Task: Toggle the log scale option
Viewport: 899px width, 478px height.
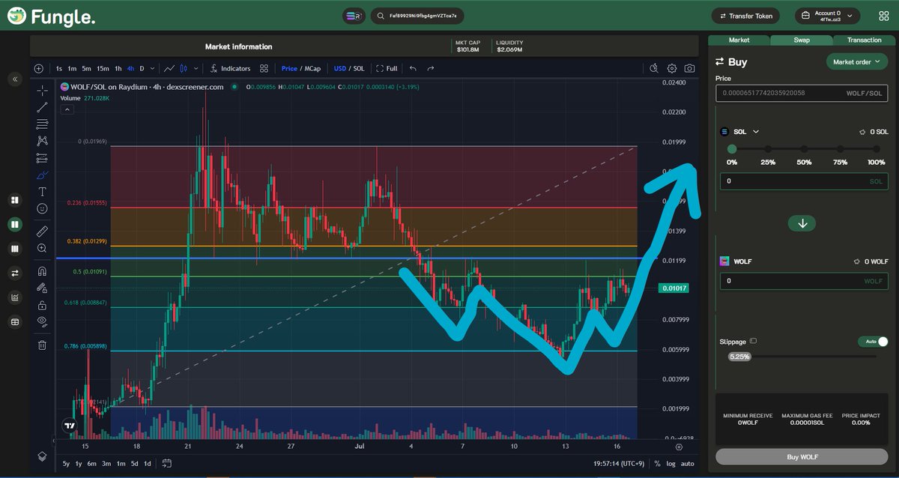Action: (x=671, y=463)
